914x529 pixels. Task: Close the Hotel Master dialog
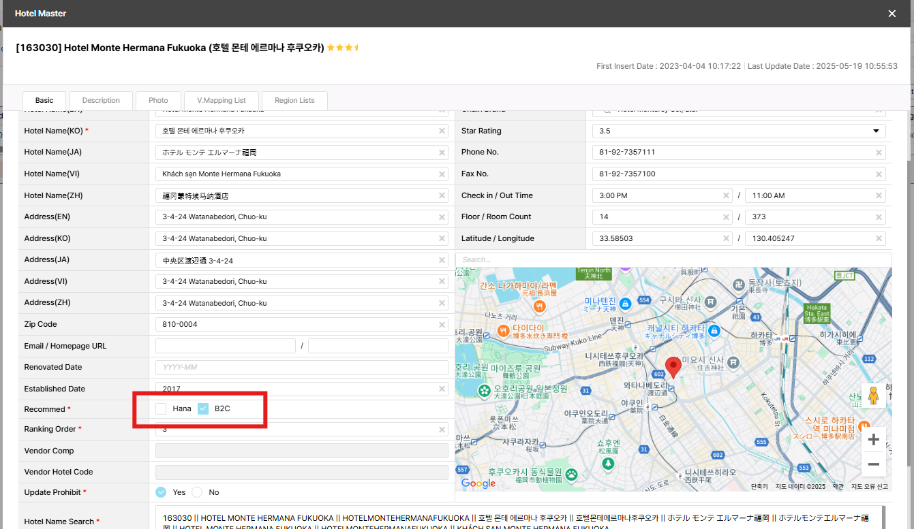coord(892,14)
